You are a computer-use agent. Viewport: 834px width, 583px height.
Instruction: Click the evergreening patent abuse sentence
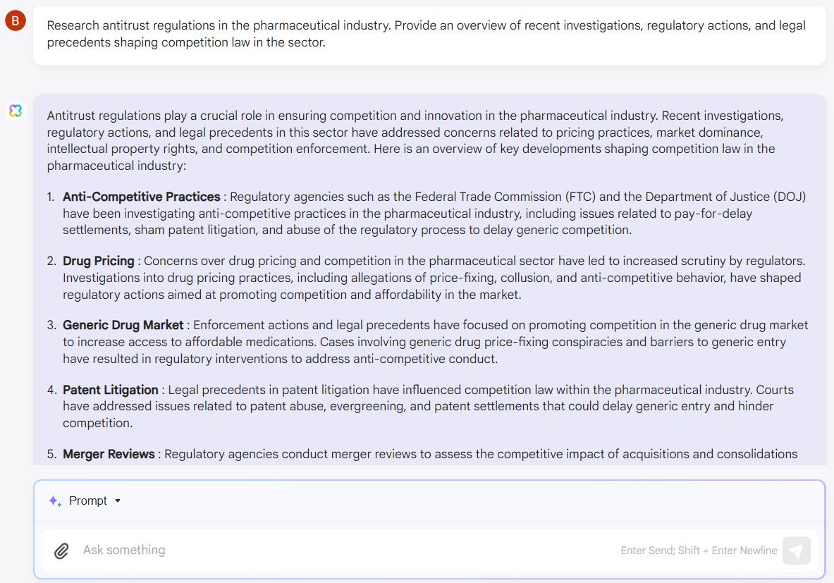418,406
